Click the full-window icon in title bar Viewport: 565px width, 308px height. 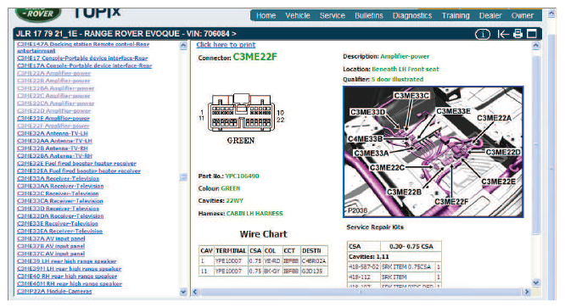532,34
